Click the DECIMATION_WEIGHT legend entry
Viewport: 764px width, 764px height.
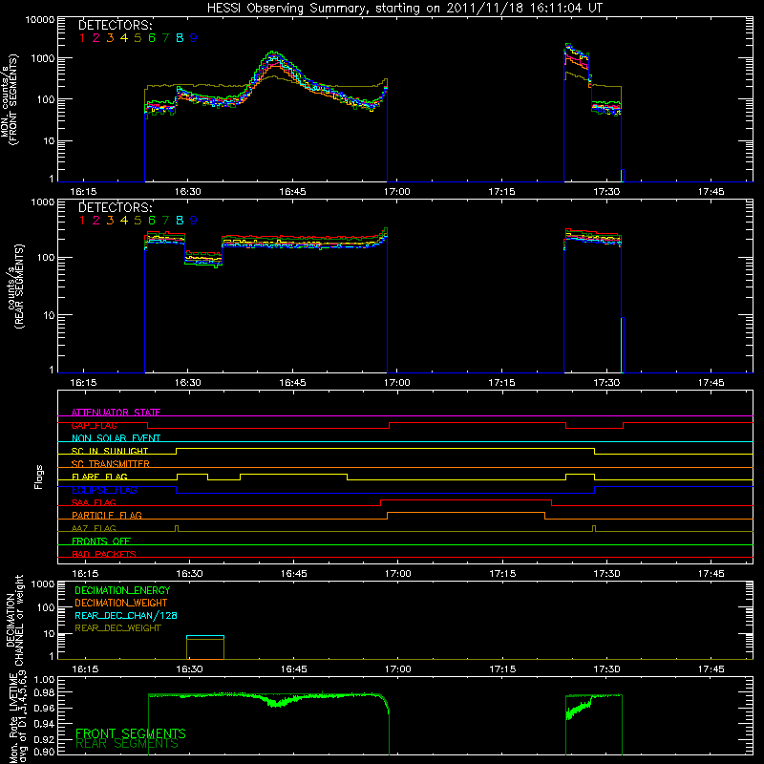(x=121, y=603)
